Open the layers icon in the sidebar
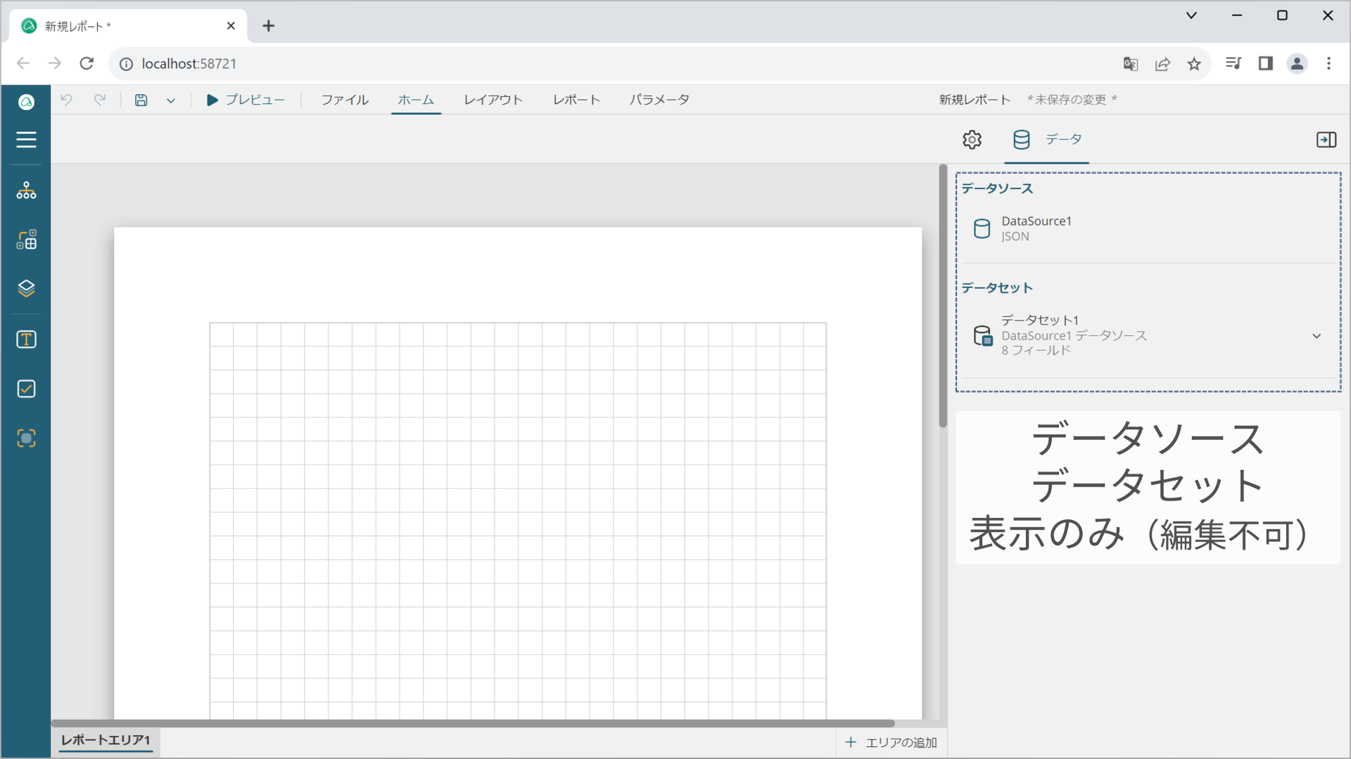Screen dimensions: 1351x759 pos(26,288)
